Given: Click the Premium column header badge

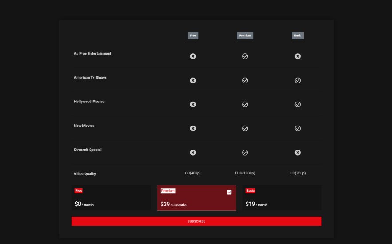Looking at the screenshot, I should click(245, 35).
